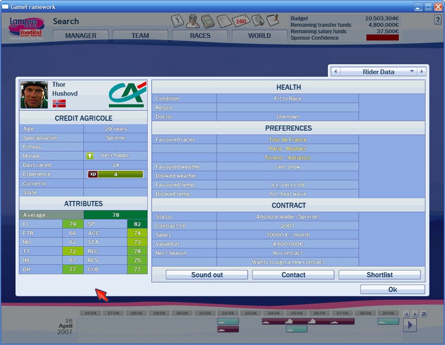Open the calendar icon in top toolbar

click(x=178, y=21)
